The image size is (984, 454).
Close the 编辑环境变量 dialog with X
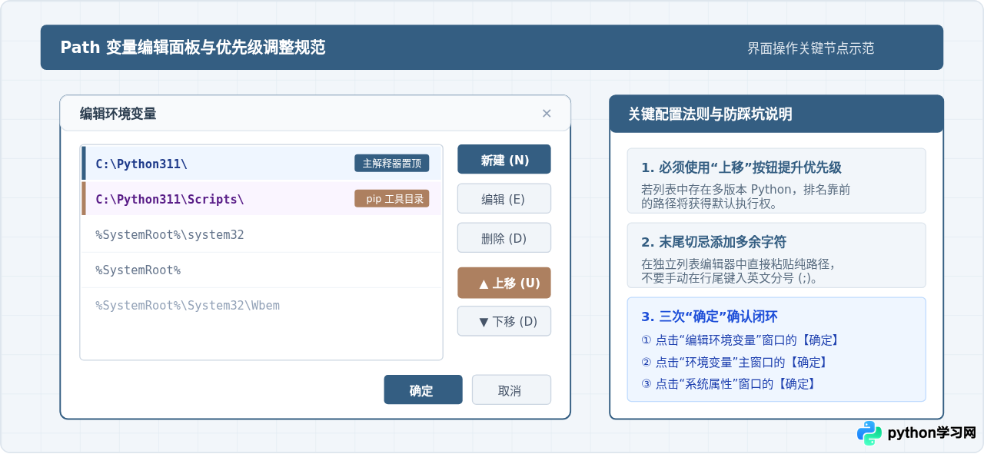click(x=547, y=114)
